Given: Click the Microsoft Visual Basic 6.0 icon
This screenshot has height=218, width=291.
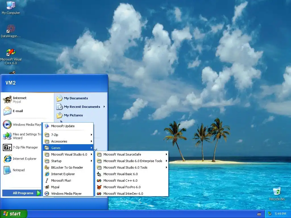Looking at the screenshot, I should (99, 174).
